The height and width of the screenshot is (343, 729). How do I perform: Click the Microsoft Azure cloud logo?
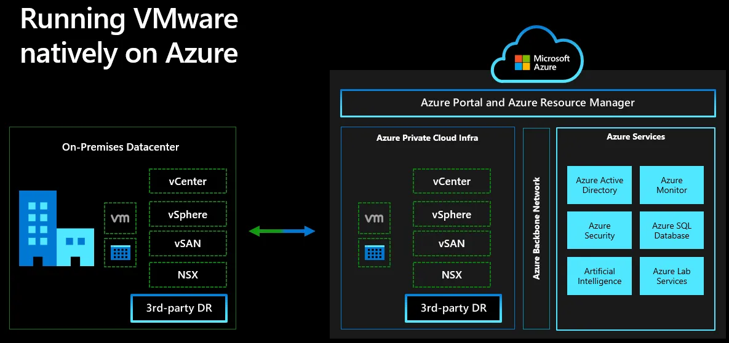point(537,55)
